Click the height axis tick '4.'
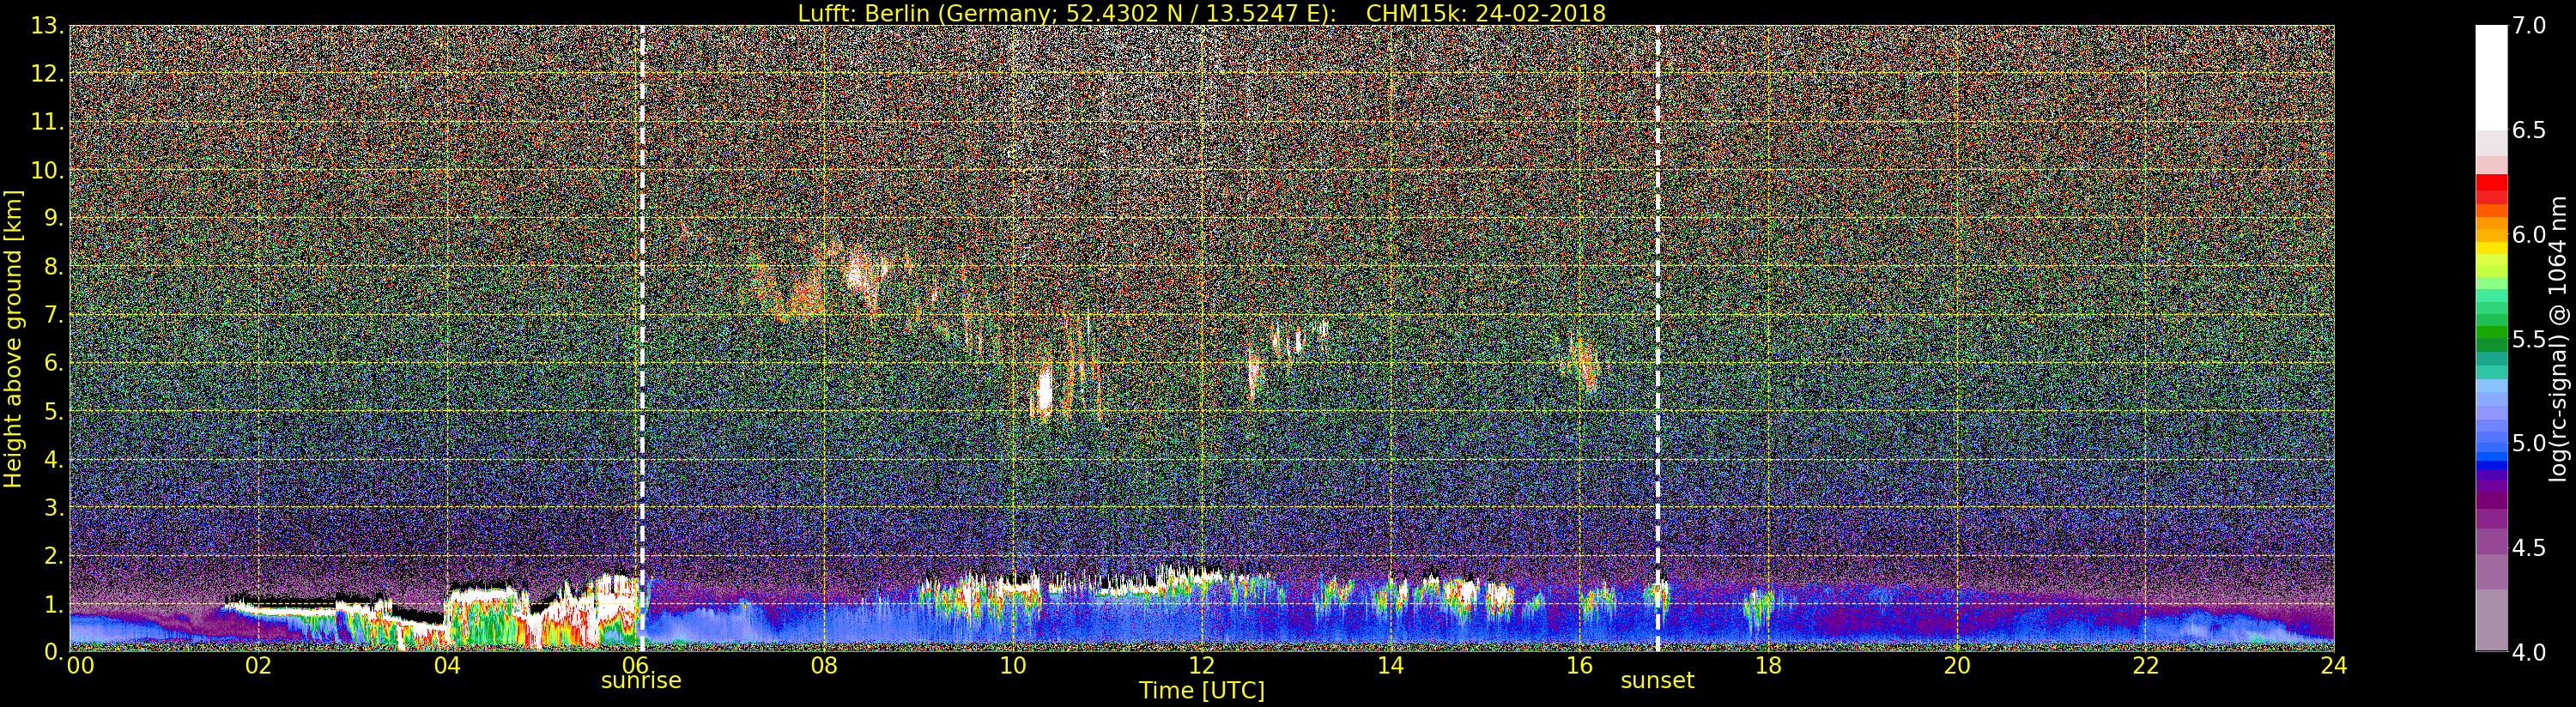The image size is (2576, 707). click(52, 459)
